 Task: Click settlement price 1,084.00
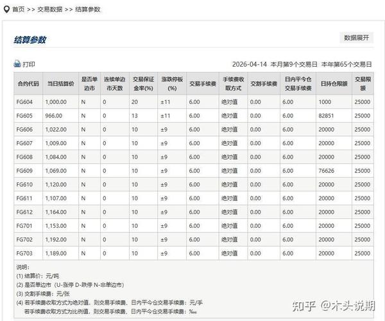click(56, 157)
